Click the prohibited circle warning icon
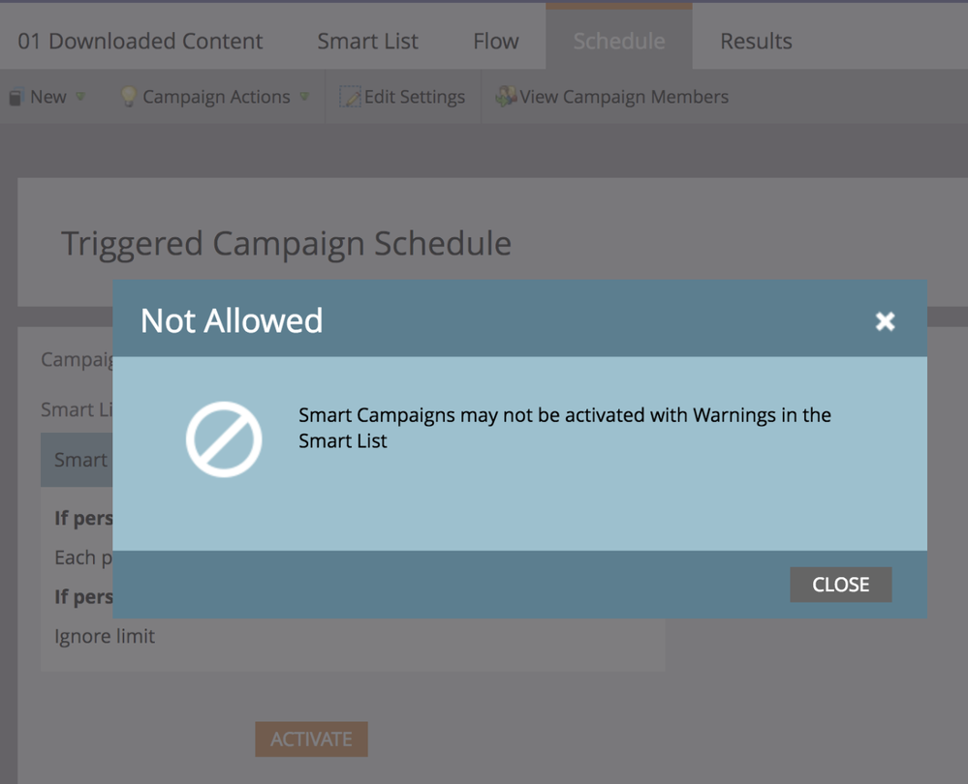Viewport: 968px width, 784px height. pos(224,439)
